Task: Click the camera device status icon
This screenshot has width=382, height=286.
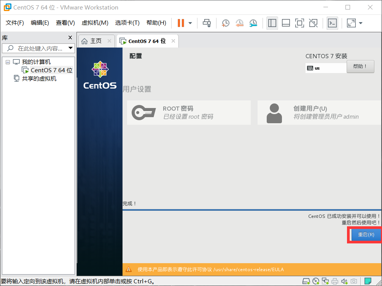Action: (x=354, y=281)
